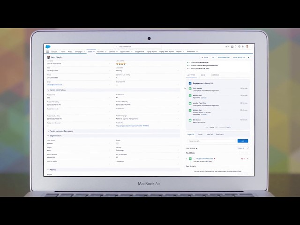The width and height of the screenshot is (300, 225).
Task: Open the Leads tab dropdown arrow
Action: click(x=94, y=52)
